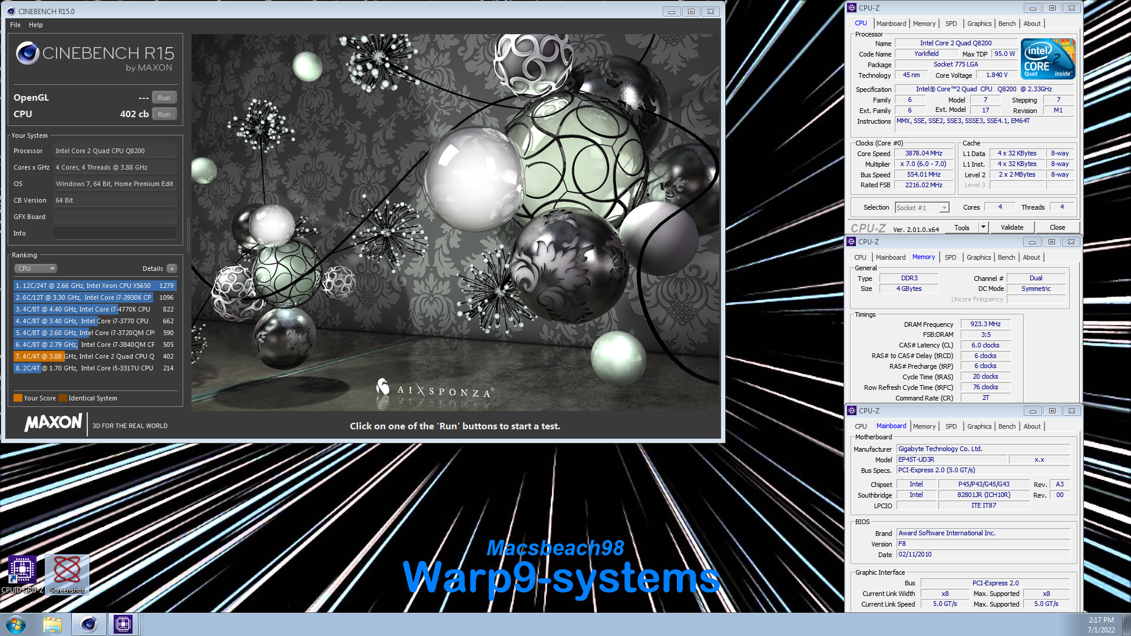Click the Manufacturer field Gigabyte Technology
This screenshot has width=1131, height=636.
click(x=983, y=449)
